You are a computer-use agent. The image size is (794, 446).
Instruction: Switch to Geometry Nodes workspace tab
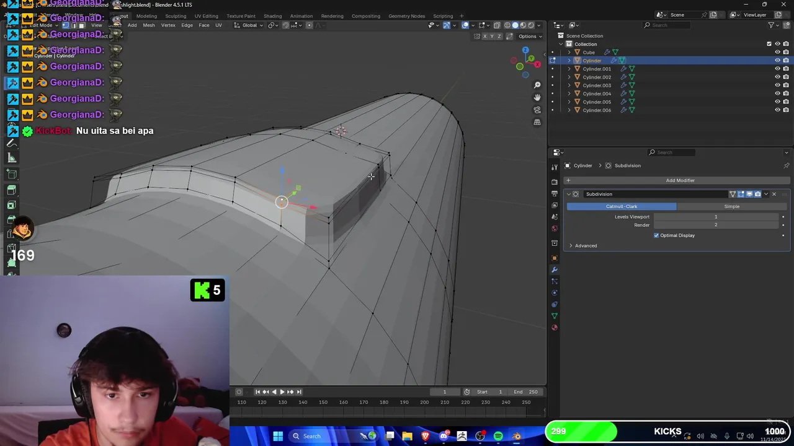(407, 16)
